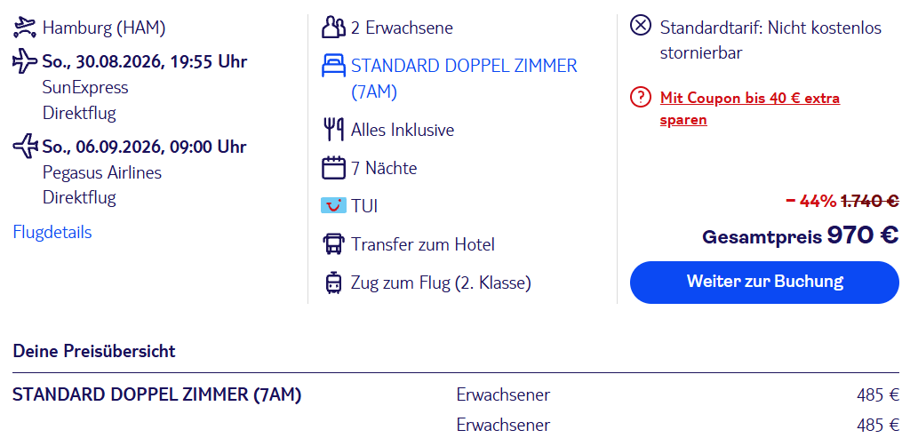Open the Mit Coupon bis 40 € extra sparen link
Screen dimensions: 910x438
[750, 109]
